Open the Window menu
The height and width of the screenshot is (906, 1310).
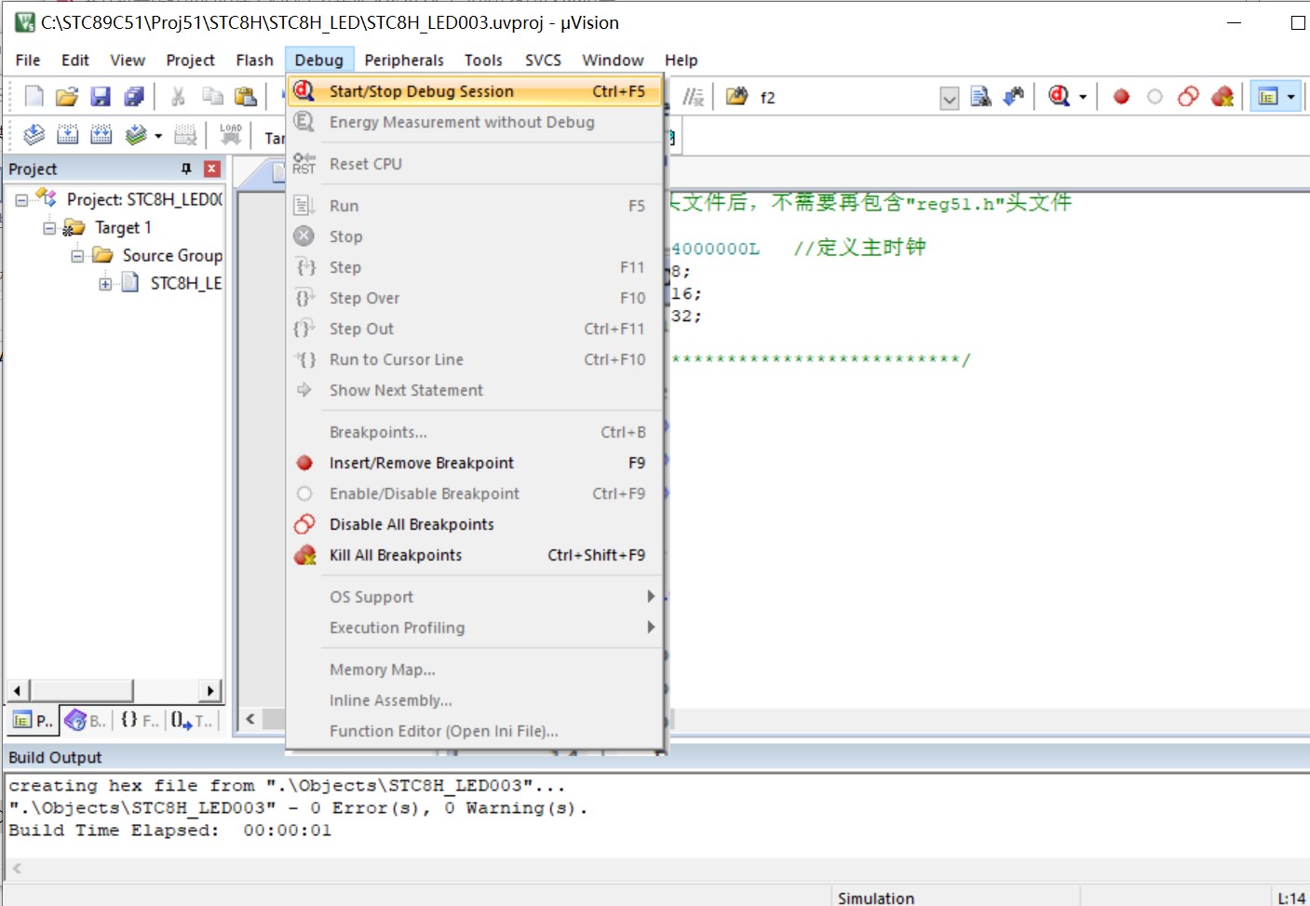[613, 60]
